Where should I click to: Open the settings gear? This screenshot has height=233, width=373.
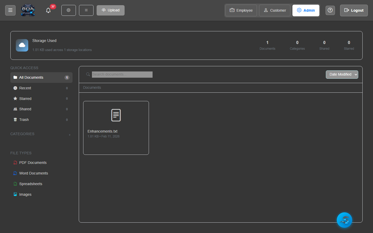click(68, 10)
